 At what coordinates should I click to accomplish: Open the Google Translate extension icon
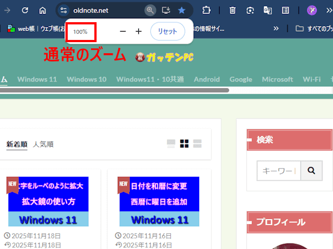(268, 10)
